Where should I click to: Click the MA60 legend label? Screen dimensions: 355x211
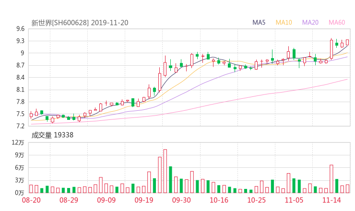tap(337, 23)
